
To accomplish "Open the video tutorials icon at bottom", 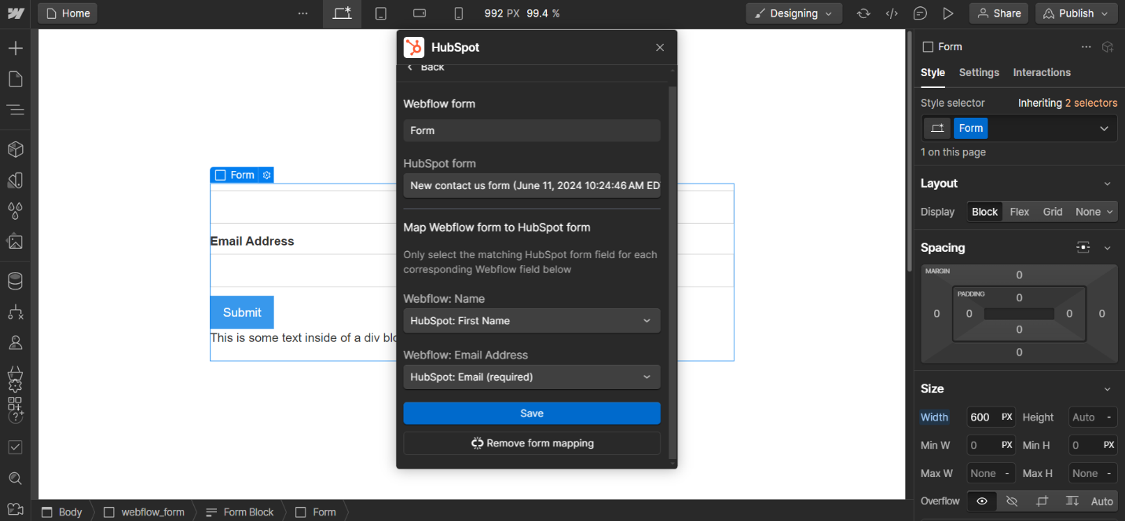I will click(x=15, y=508).
